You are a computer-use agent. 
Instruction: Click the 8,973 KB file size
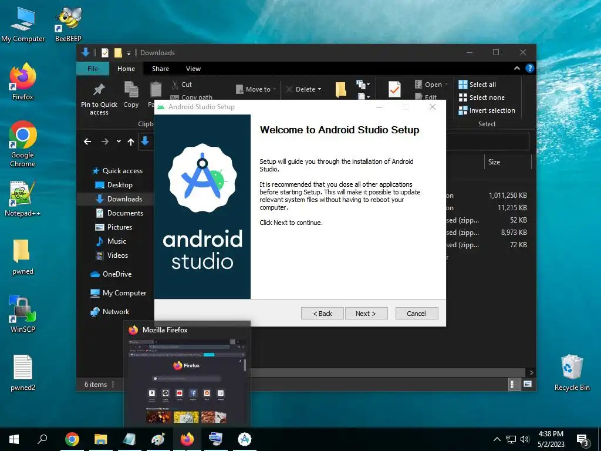click(x=514, y=232)
